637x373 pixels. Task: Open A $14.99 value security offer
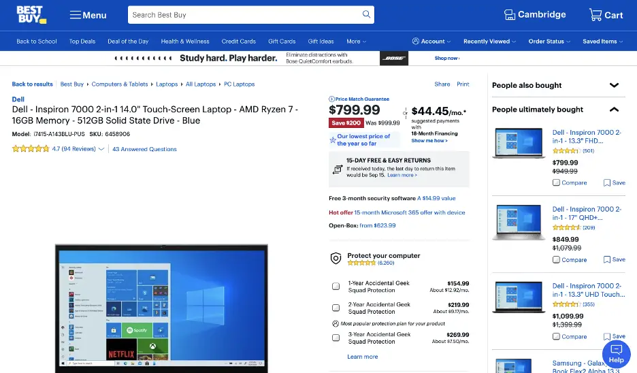pyautogui.click(x=436, y=198)
